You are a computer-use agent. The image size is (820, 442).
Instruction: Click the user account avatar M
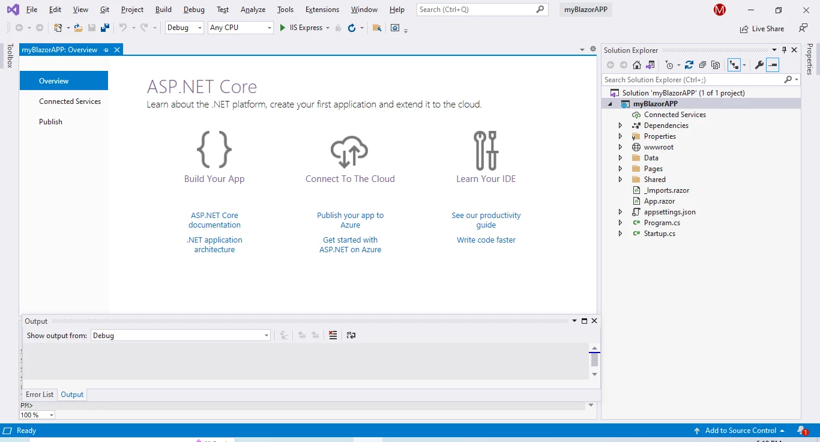click(720, 10)
